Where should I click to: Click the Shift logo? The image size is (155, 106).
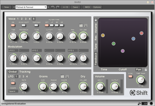pyautogui.click(x=139, y=93)
